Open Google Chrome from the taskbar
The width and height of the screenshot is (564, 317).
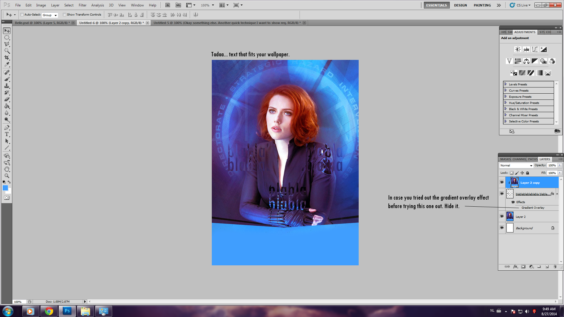tap(49, 311)
